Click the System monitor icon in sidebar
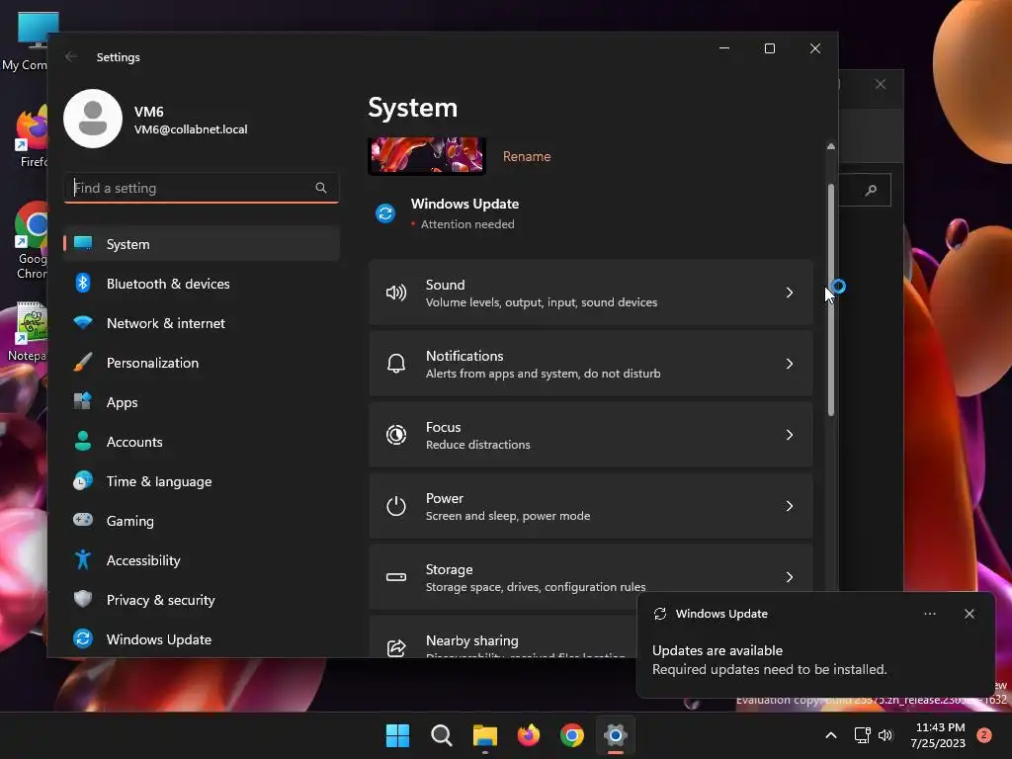Image resolution: width=1012 pixels, height=759 pixels. [83, 243]
